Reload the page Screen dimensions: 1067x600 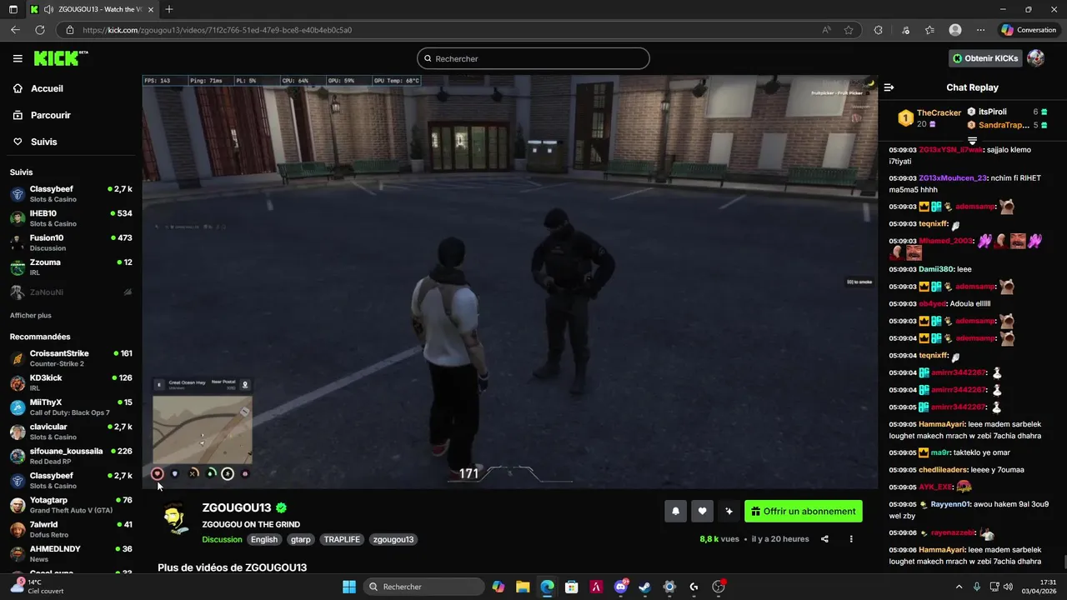[40, 30]
